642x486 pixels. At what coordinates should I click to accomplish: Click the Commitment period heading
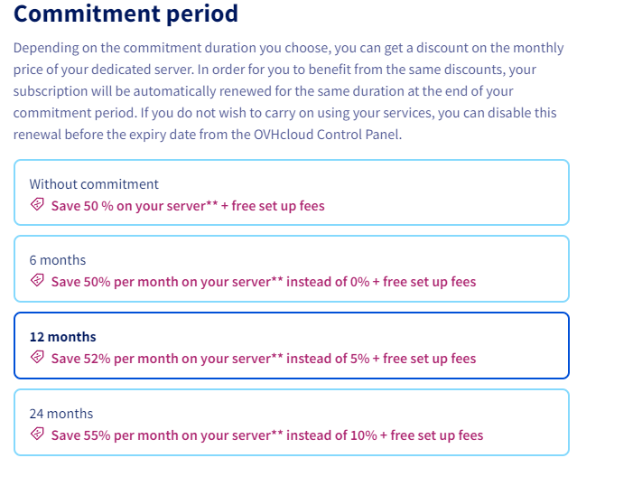tap(126, 14)
